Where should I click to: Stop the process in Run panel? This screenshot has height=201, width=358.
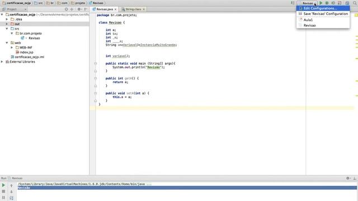[x=3, y=192]
